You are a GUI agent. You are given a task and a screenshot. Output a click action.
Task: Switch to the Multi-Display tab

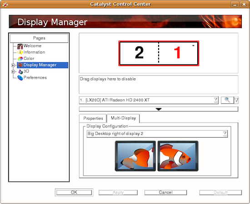(x=123, y=118)
